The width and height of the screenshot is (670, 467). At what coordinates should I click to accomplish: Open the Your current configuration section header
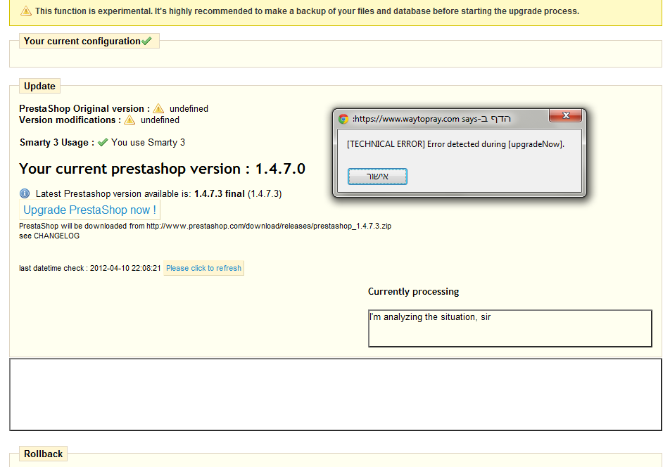point(89,41)
